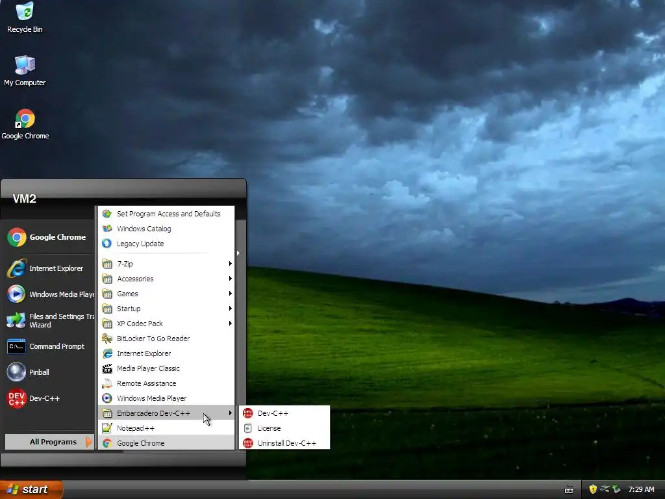The image size is (665, 499).
Task: Click the All Programs button
Action: [49, 442]
